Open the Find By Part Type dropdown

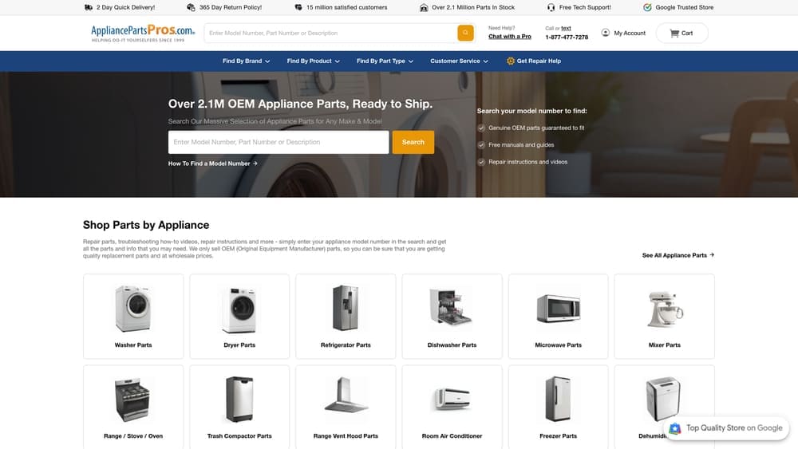(x=385, y=61)
